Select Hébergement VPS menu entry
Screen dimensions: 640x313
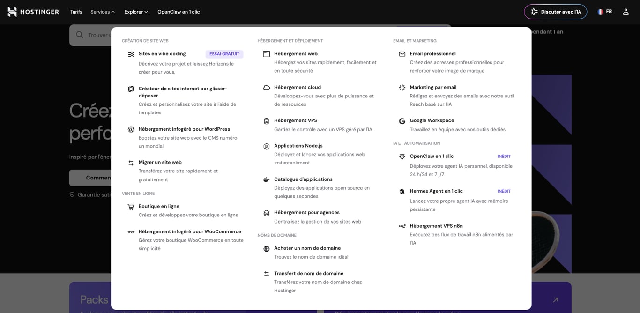point(296,120)
